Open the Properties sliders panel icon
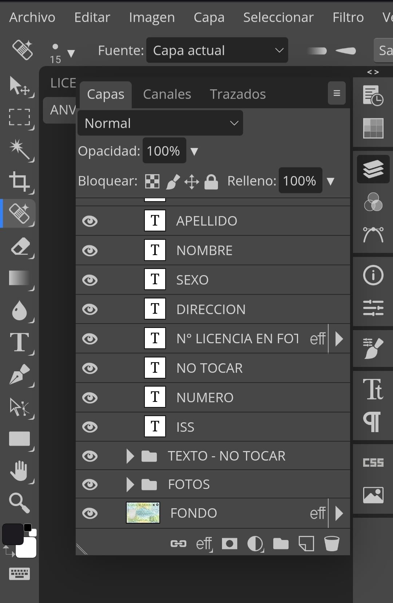The image size is (393, 603). 373,308
